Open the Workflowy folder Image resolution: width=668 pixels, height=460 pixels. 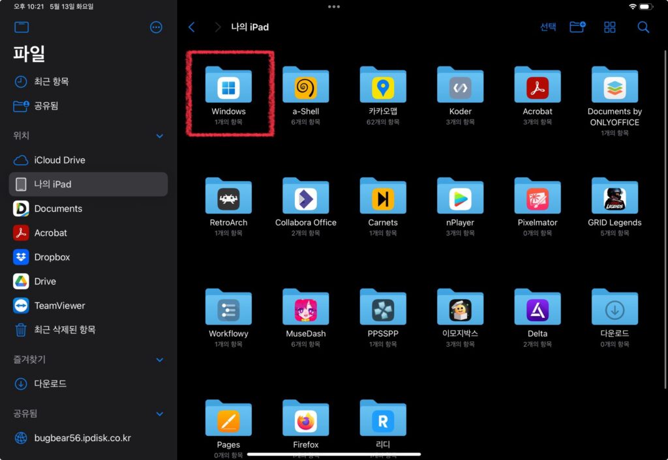coord(228,307)
